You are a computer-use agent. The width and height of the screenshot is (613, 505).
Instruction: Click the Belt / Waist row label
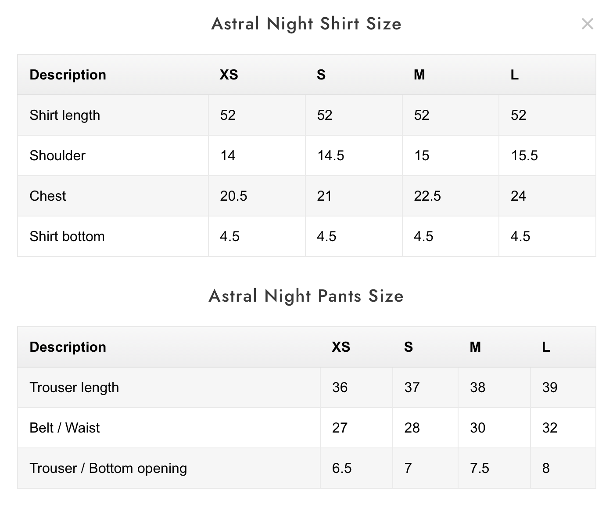point(65,428)
